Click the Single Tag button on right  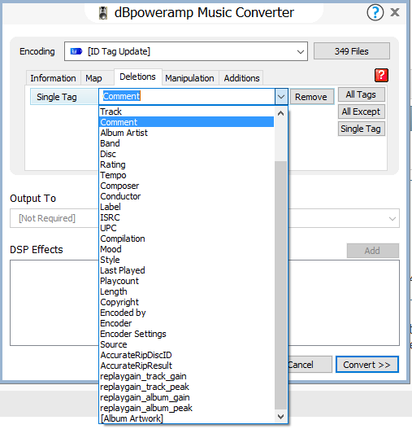[x=361, y=129]
